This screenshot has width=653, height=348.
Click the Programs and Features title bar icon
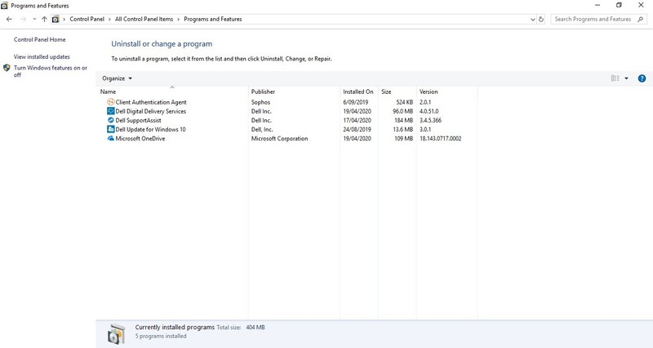tap(5, 6)
